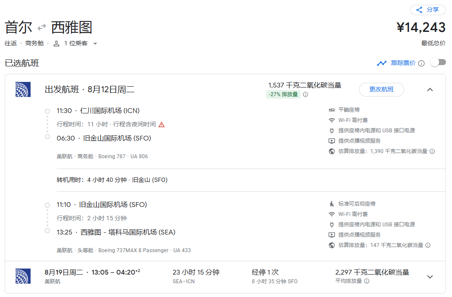Click the passenger person icon
Viewport: 452px width, 297px height.
56,44
